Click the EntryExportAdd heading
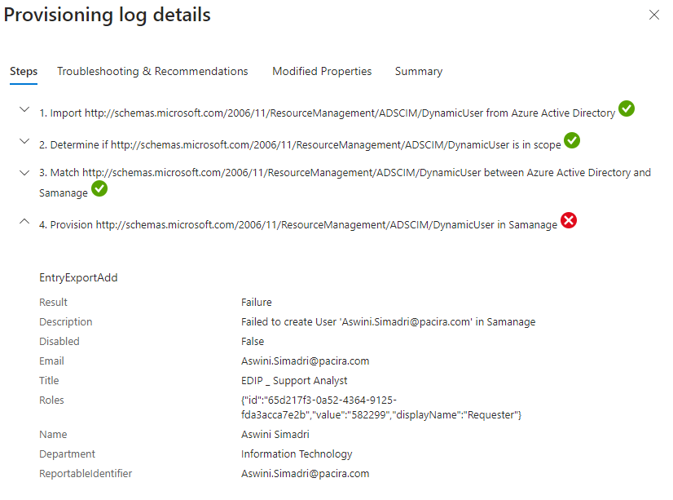The height and width of the screenshot is (500, 673). click(78, 277)
